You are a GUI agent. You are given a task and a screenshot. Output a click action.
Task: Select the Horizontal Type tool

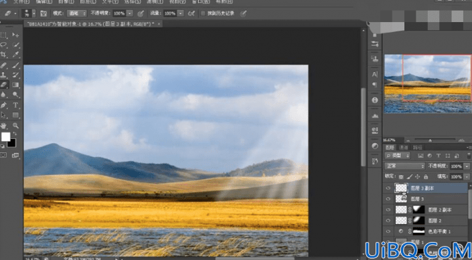(15, 105)
